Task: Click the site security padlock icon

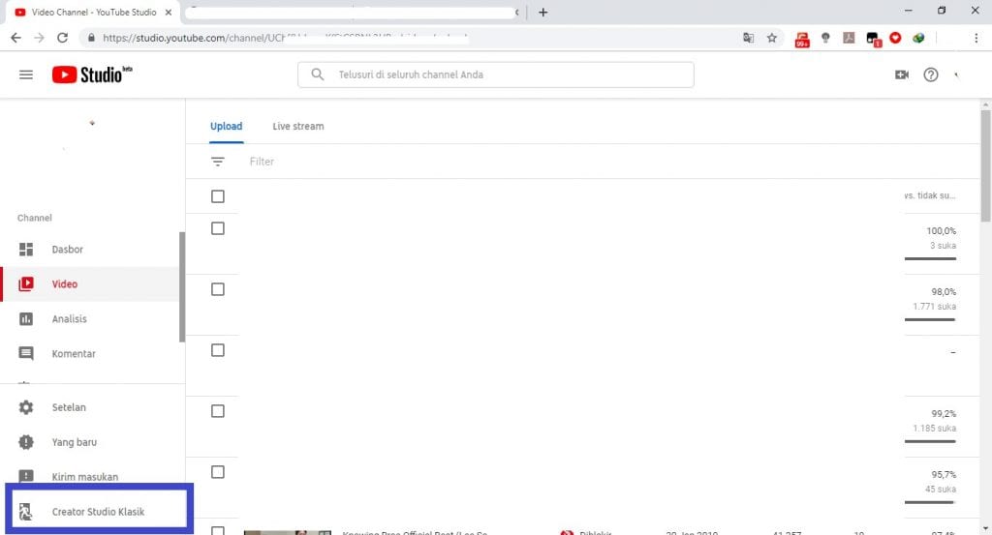Action: [91, 38]
